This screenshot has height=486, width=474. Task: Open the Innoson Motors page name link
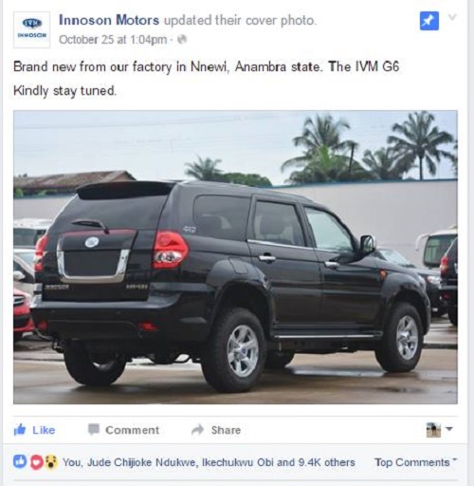pos(109,20)
